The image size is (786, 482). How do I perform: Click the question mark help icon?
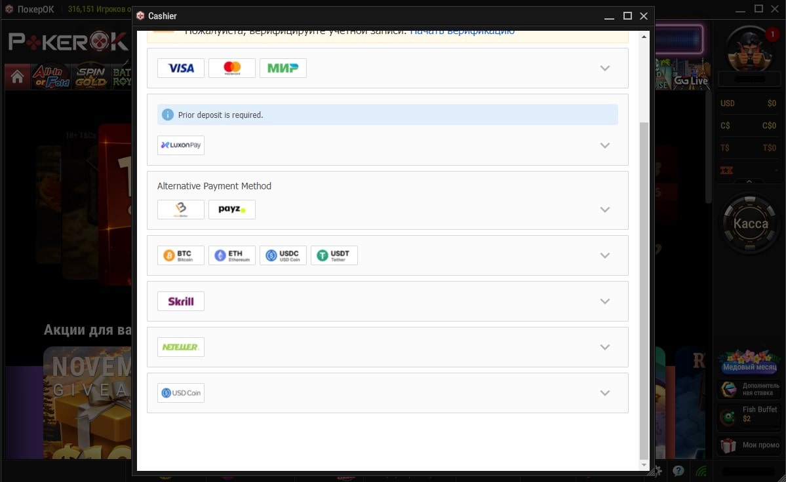[x=678, y=470]
